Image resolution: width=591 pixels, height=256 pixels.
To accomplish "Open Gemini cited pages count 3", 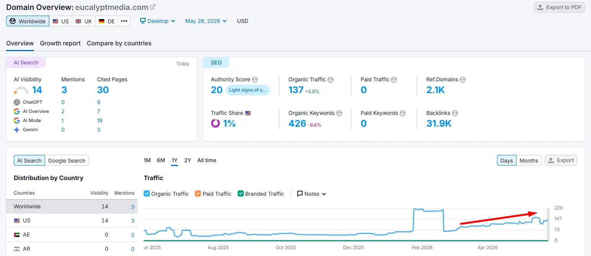I will (x=99, y=130).
